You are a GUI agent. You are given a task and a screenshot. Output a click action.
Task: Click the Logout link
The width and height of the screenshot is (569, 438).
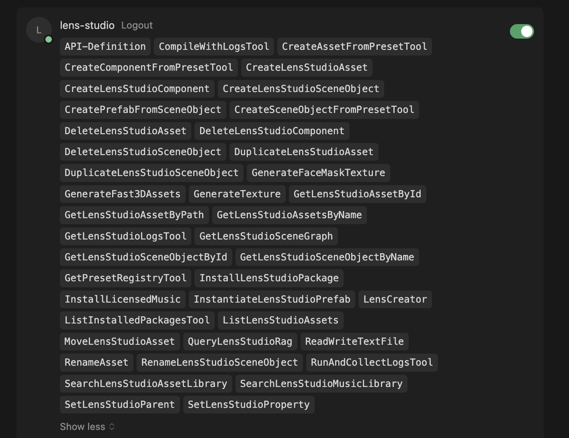[137, 25]
